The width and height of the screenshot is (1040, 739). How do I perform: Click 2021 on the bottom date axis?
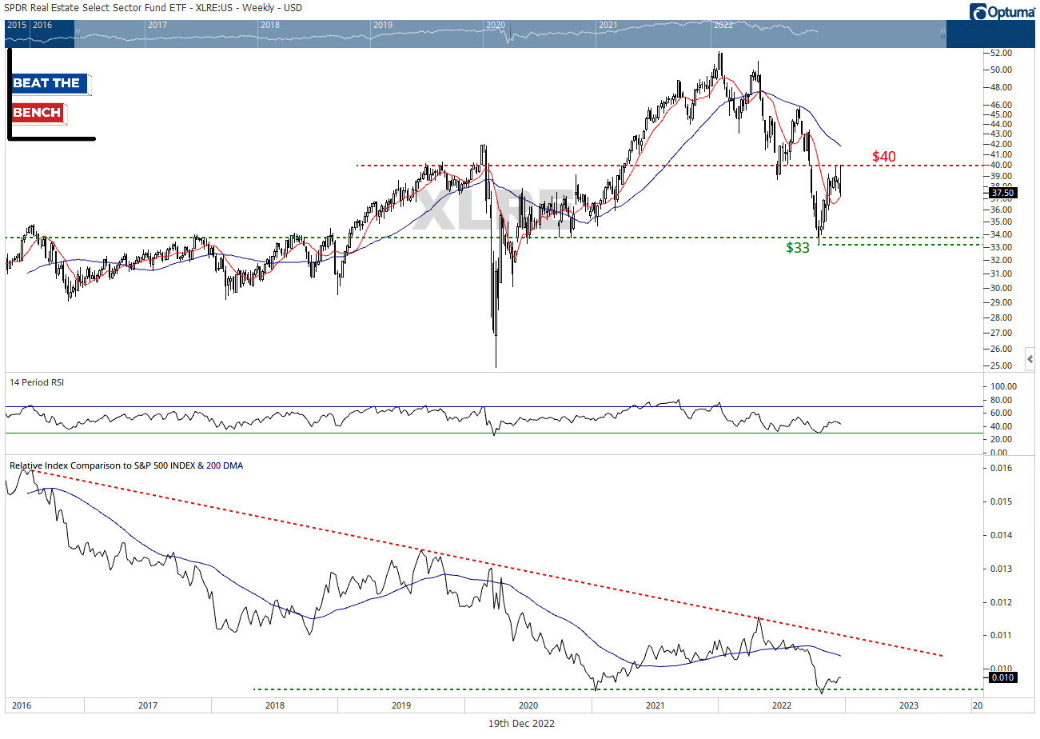point(654,706)
